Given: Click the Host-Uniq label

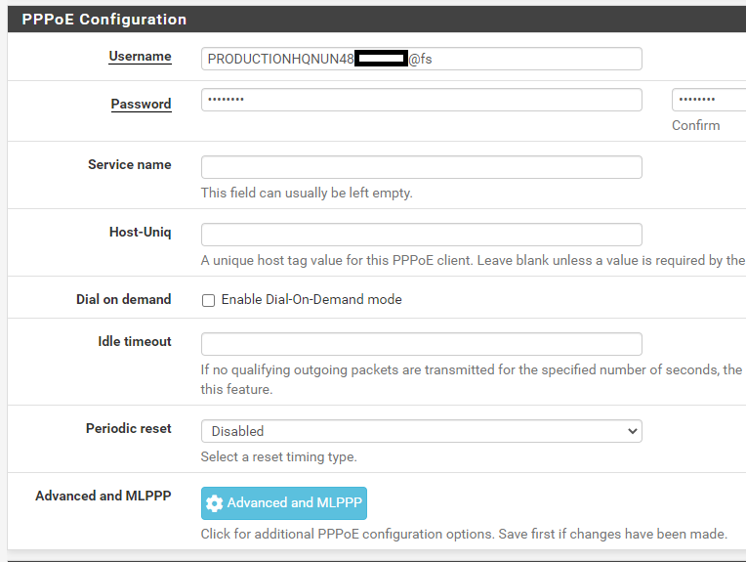Looking at the screenshot, I should [x=140, y=232].
